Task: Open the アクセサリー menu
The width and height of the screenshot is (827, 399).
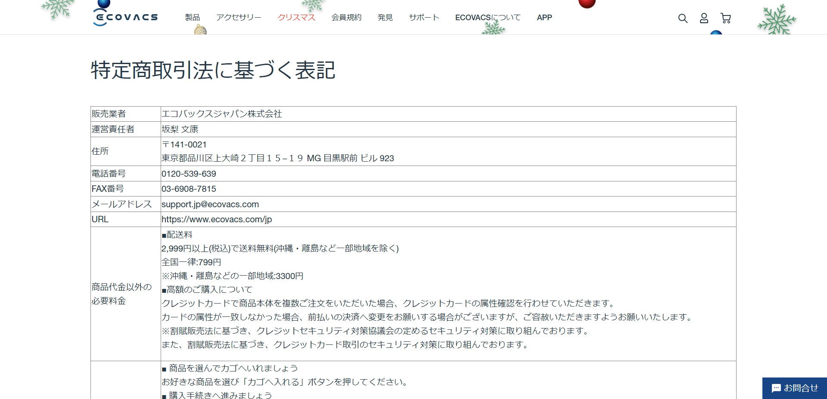Action: coord(239,17)
